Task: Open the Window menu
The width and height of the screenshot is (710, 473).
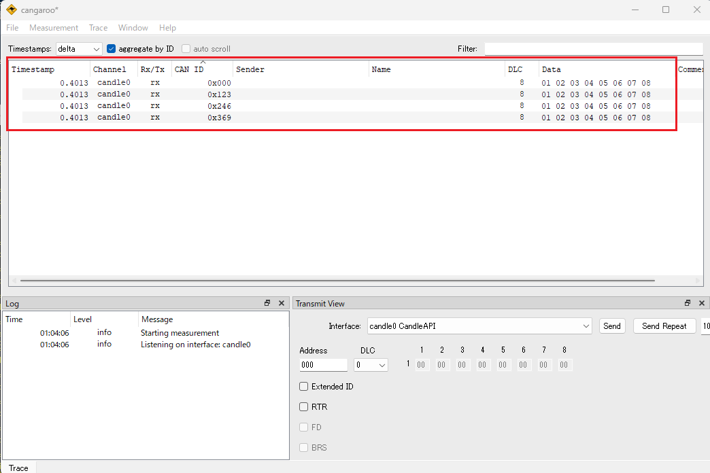Action: 133,28
